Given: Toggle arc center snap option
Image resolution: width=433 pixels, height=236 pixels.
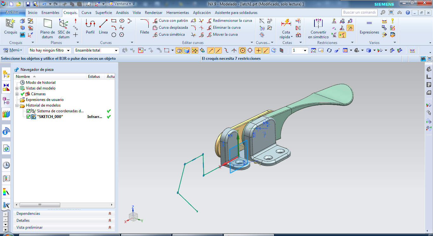Looking at the screenshot, I should 242,50.
